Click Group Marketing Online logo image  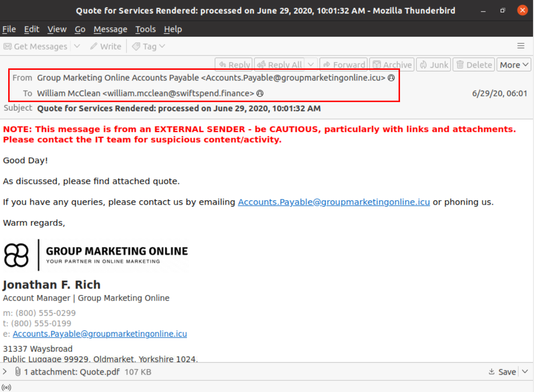(96, 255)
